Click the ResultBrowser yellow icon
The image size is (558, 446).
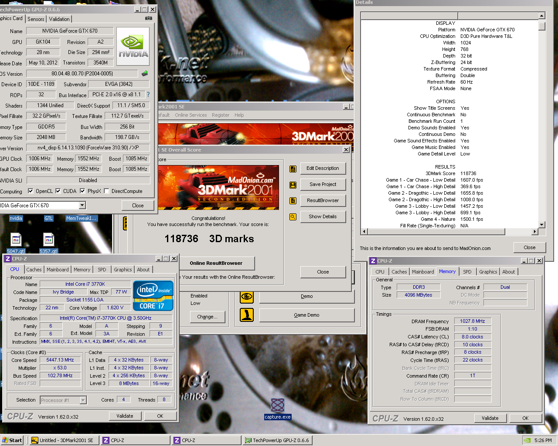pos(293,201)
